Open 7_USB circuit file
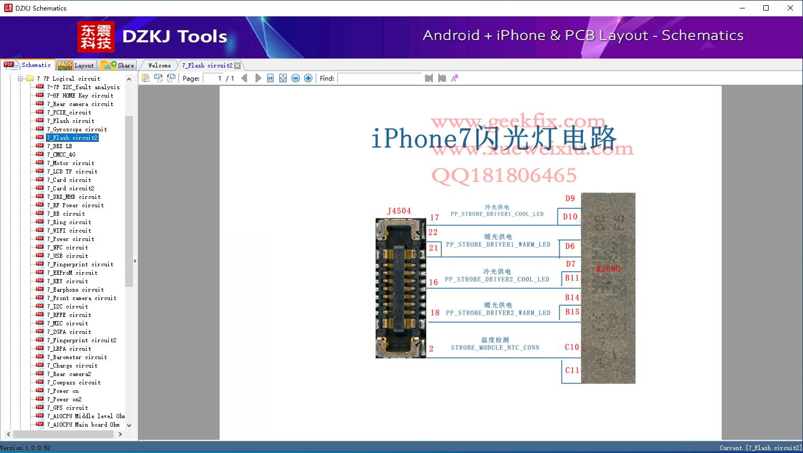This screenshot has width=803, height=453. pyautogui.click(x=67, y=256)
